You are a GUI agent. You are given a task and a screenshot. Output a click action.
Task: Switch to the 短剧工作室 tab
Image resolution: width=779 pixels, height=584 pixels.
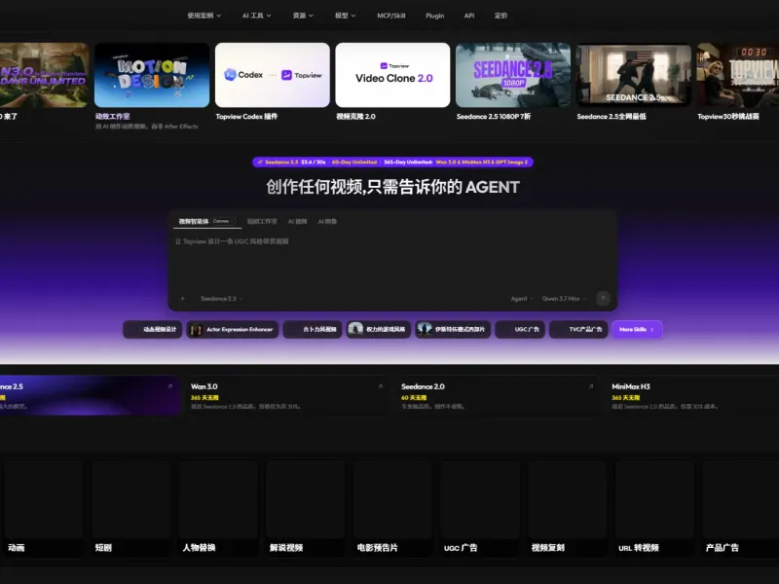click(262, 221)
